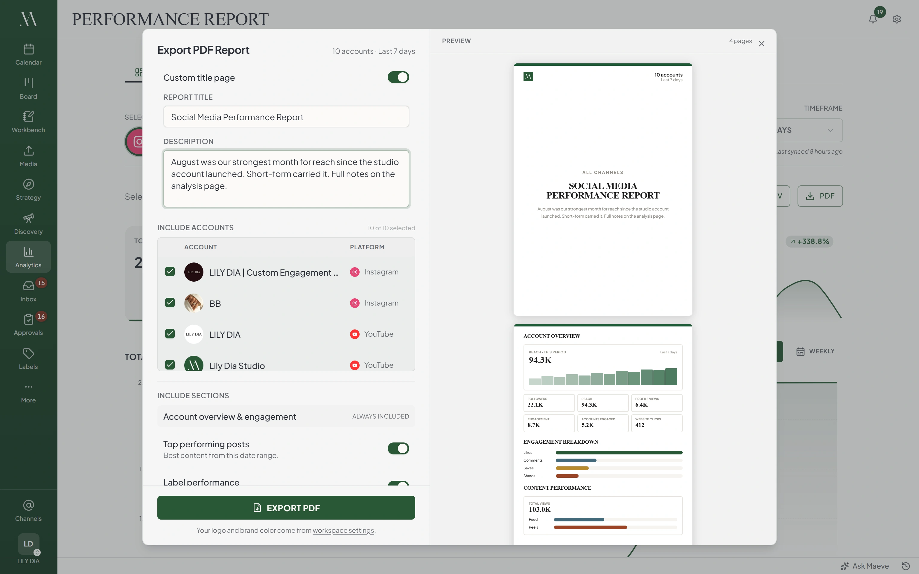Viewport: 919px width, 574px height.
Task: Click the Instagram icon in BB row
Action: (x=355, y=303)
